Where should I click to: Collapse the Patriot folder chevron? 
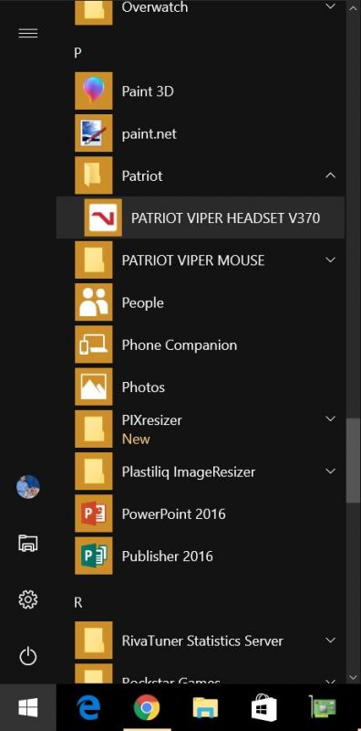(331, 175)
